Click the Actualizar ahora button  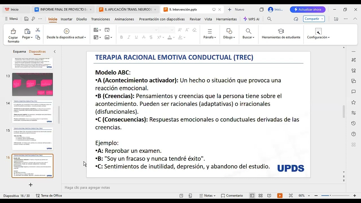click(x=308, y=10)
